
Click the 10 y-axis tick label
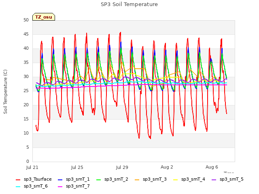(x=26, y=133)
